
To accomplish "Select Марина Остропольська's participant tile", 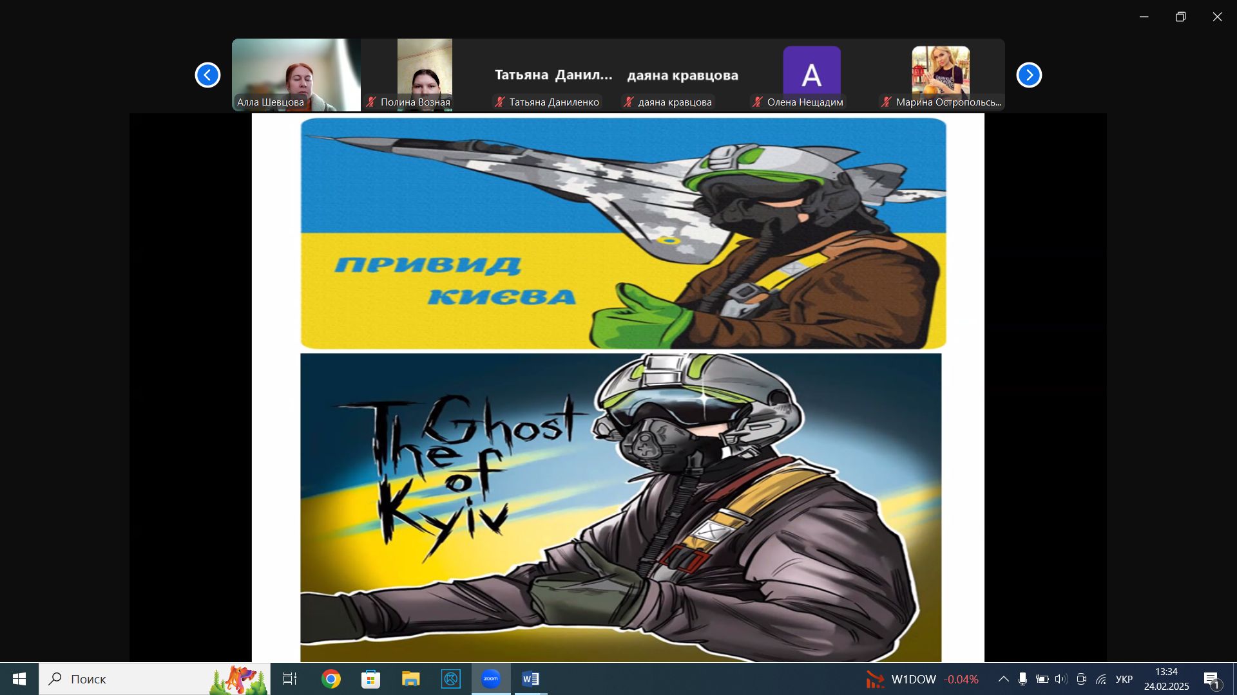I will (941, 75).
